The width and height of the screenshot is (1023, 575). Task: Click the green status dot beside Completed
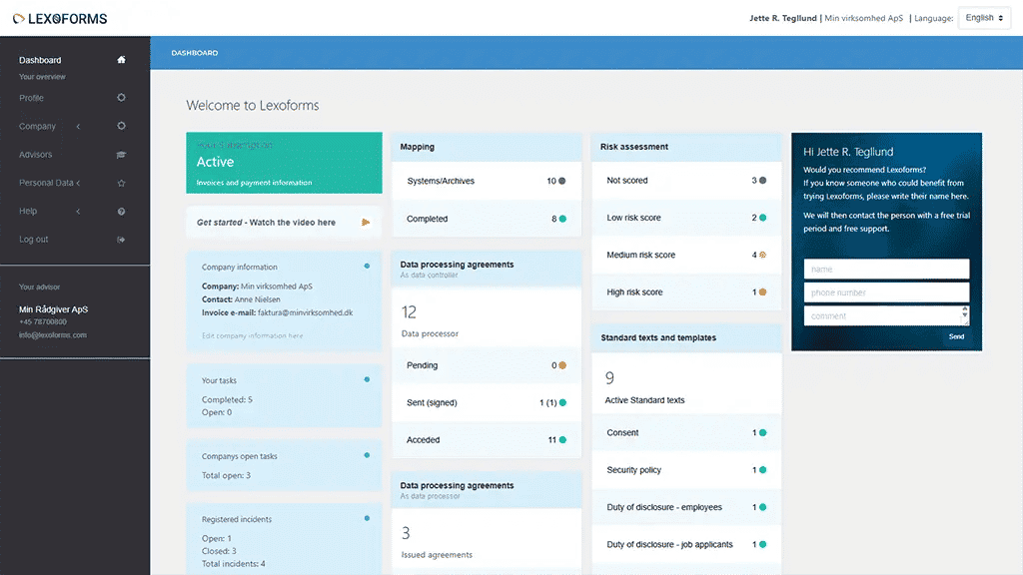pyautogui.click(x=562, y=219)
